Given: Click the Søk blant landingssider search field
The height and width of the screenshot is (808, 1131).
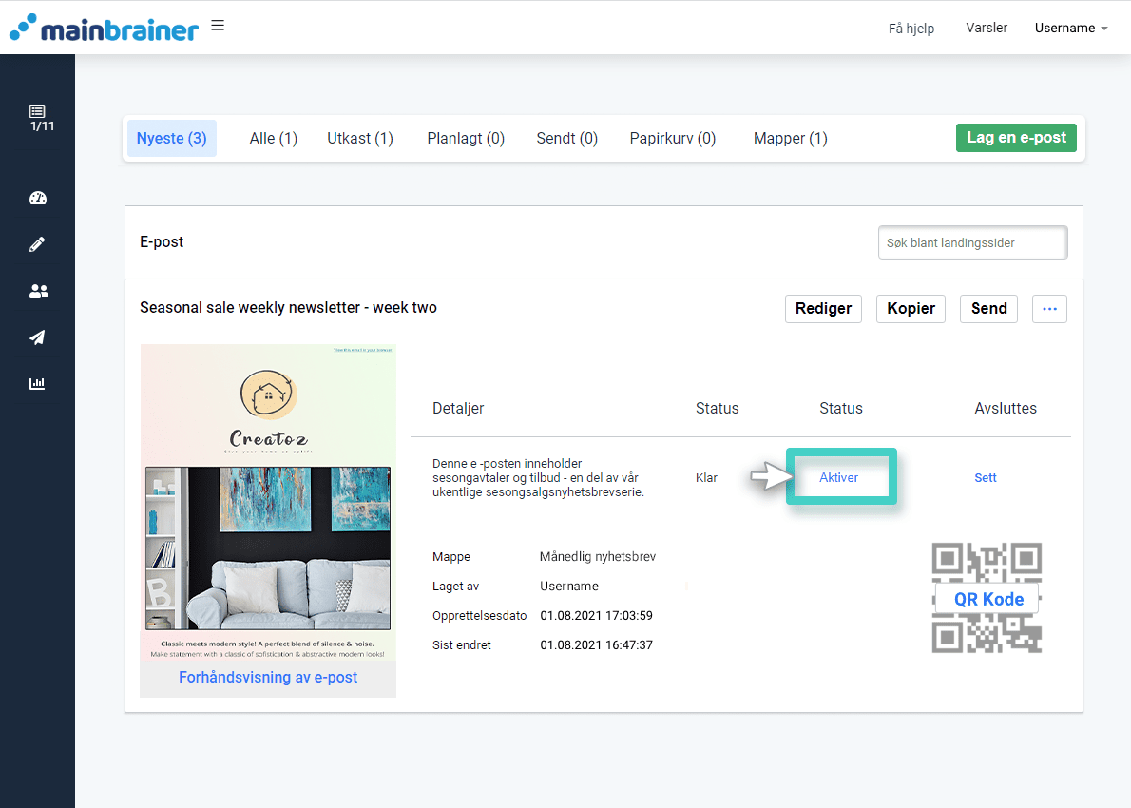Looking at the screenshot, I should 972,242.
